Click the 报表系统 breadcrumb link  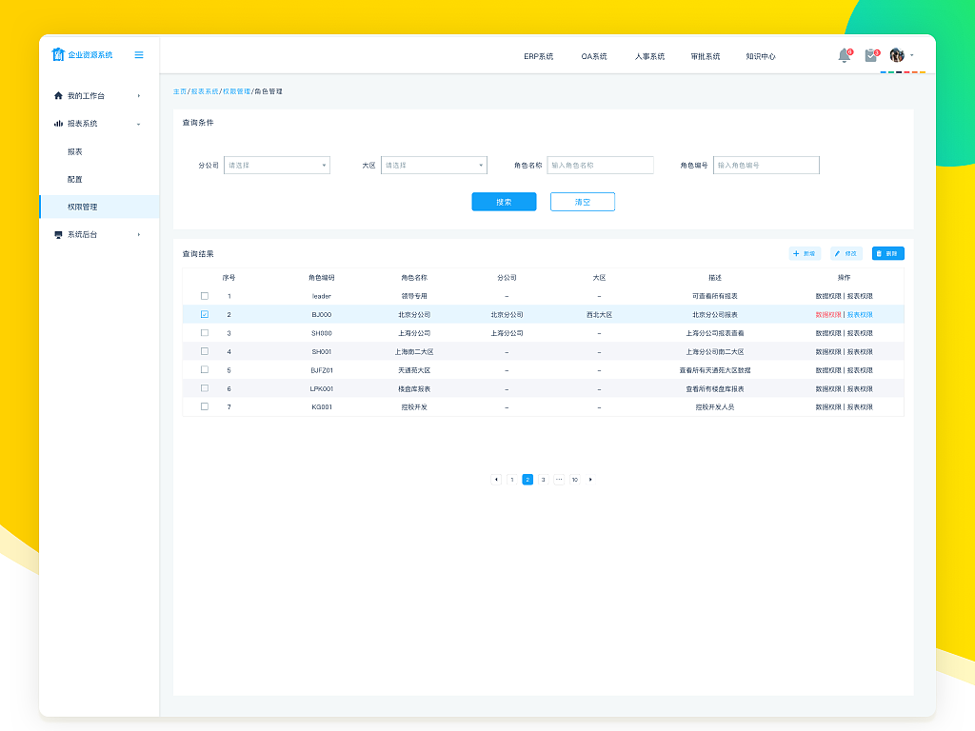[205, 91]
